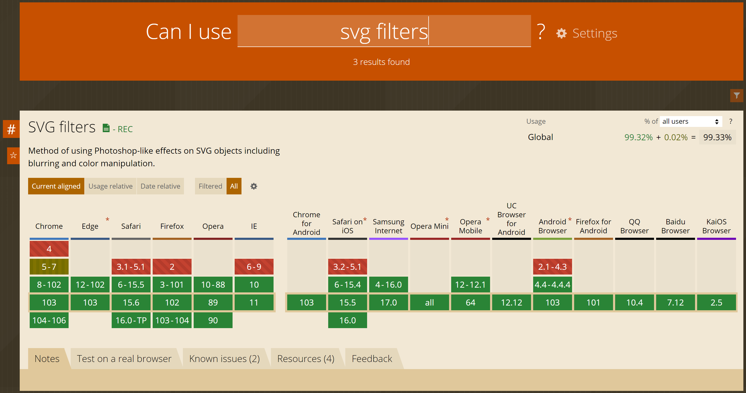
Task: Click QQ Browser 10.4 cell
Action: (634, 303)
